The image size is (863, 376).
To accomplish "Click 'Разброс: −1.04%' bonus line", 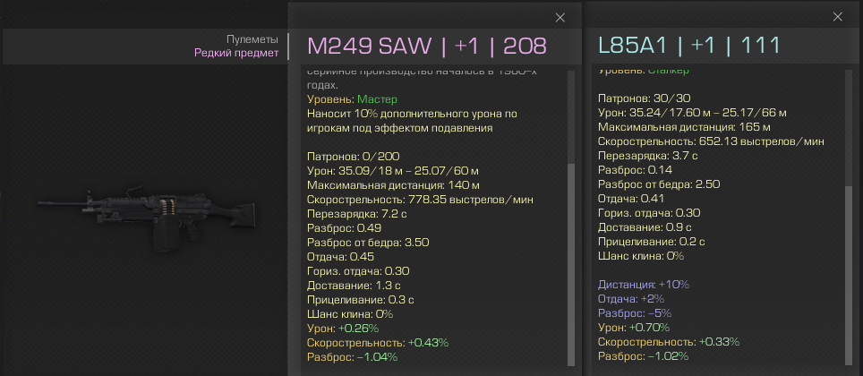I will pyautogui.click(x=352, y=357).
